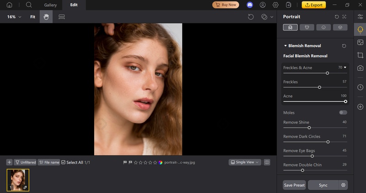Screen dimensions: 366x193
Task: Open the search magnifier icon
Action: click(x=29, y=5)
